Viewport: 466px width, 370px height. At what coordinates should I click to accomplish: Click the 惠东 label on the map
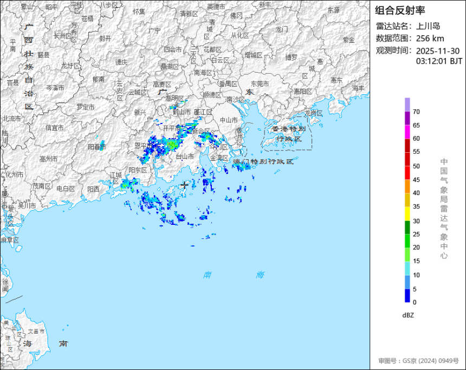[336, 80]
